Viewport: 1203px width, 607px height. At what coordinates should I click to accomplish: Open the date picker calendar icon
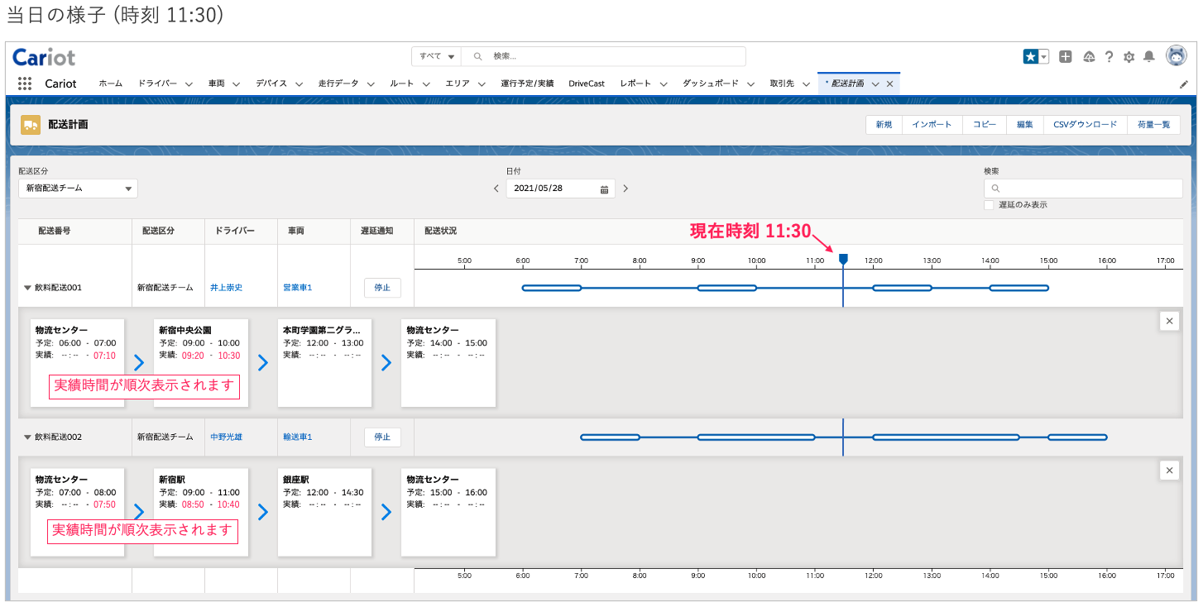[604, 189]
